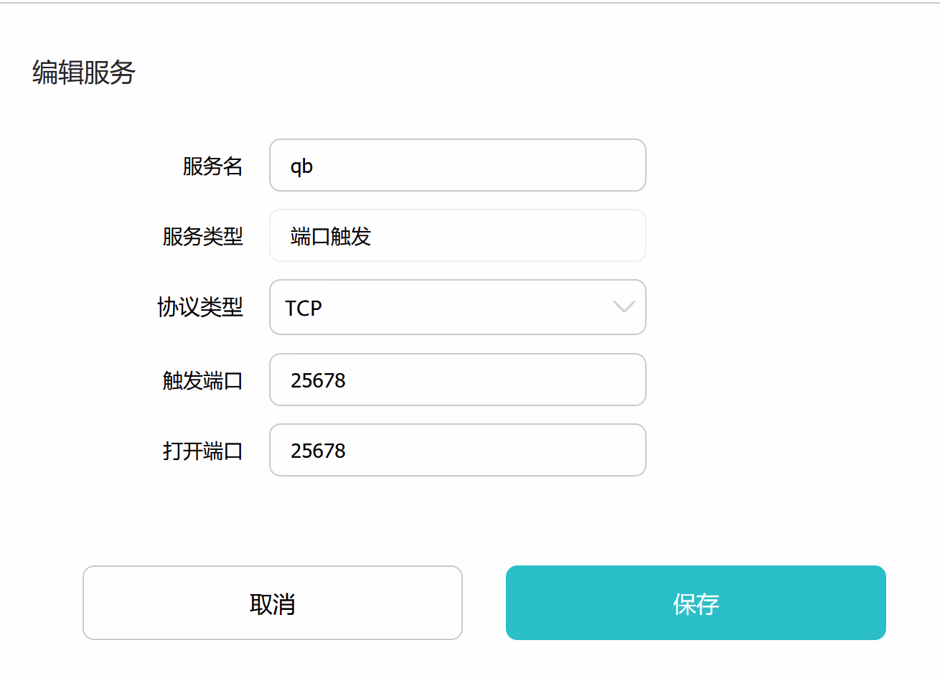The width and height of the screenshot is (940, 681).
Task: Click the 服务类型 read-only field
Action: [x=457, y=235]
